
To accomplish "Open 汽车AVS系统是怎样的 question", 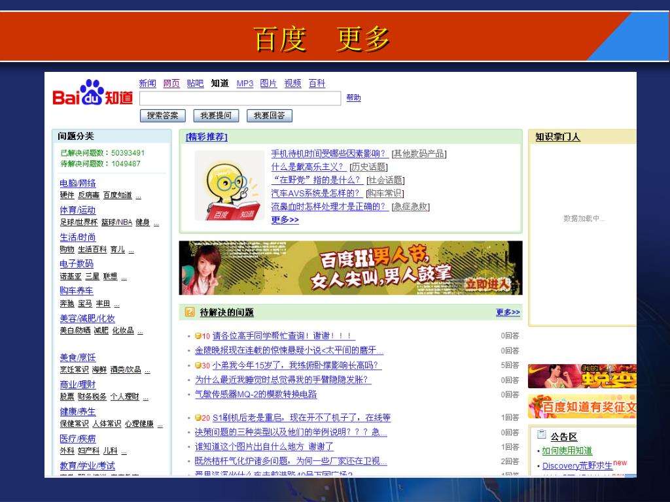I will click(x=317, y=193).
